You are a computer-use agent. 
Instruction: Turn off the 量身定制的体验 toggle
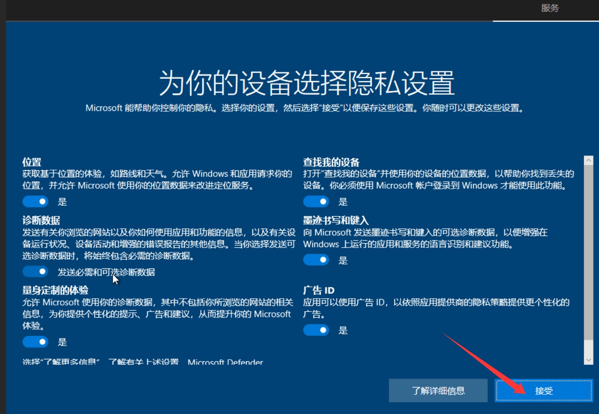pos(35,342)
